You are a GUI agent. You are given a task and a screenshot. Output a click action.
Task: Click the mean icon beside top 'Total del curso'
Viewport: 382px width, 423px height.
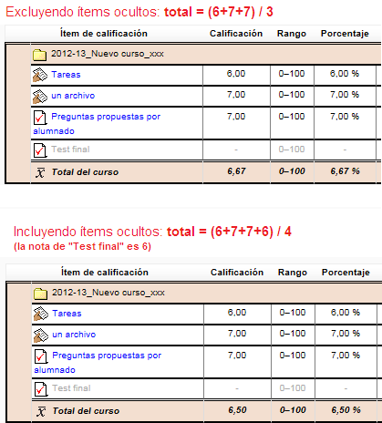tap(40, 172)
